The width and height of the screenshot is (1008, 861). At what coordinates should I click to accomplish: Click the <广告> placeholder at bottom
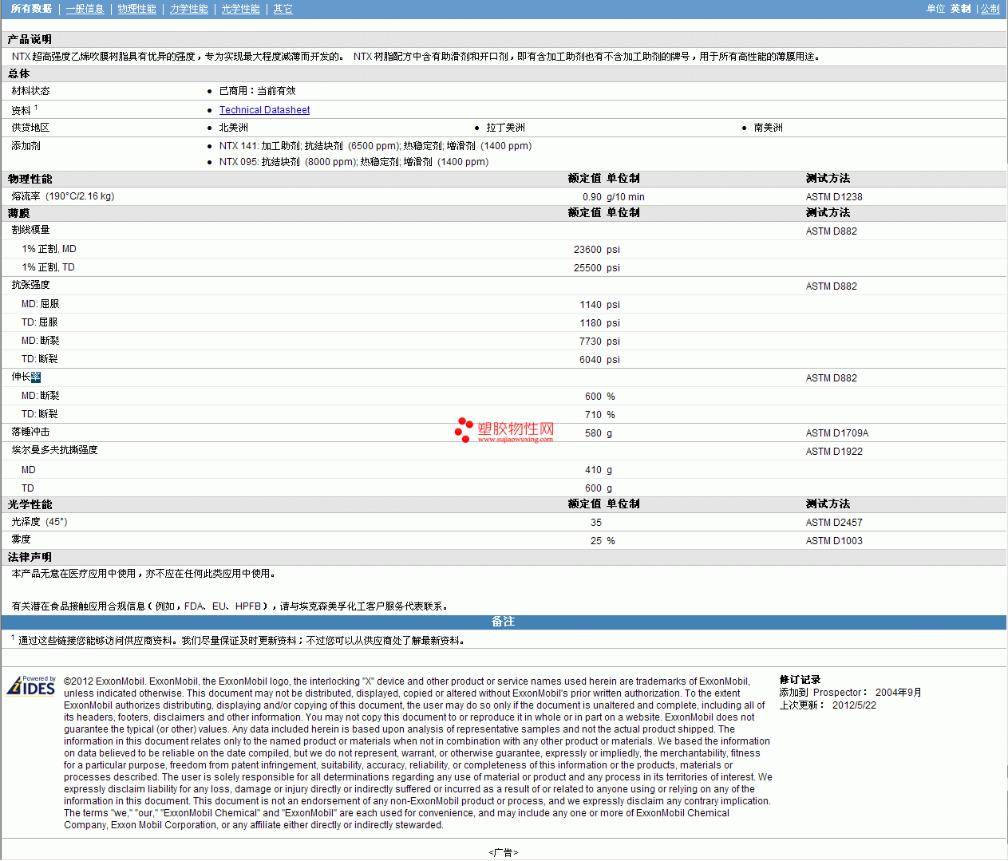tap(504, 853)
